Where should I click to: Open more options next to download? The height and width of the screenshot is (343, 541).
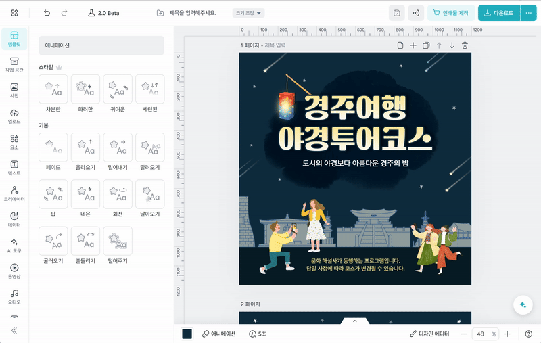[x=529, y=13]
